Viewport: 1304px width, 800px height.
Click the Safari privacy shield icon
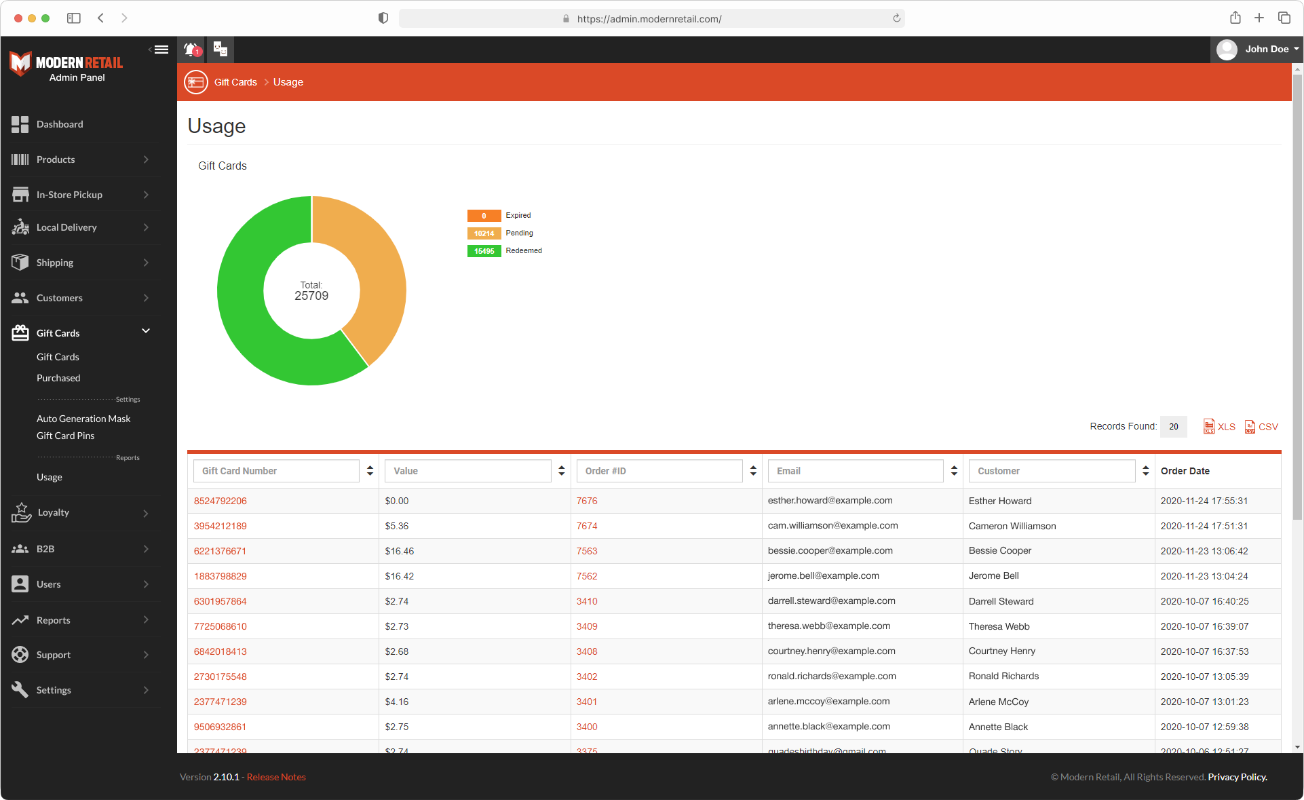(383, 18)
